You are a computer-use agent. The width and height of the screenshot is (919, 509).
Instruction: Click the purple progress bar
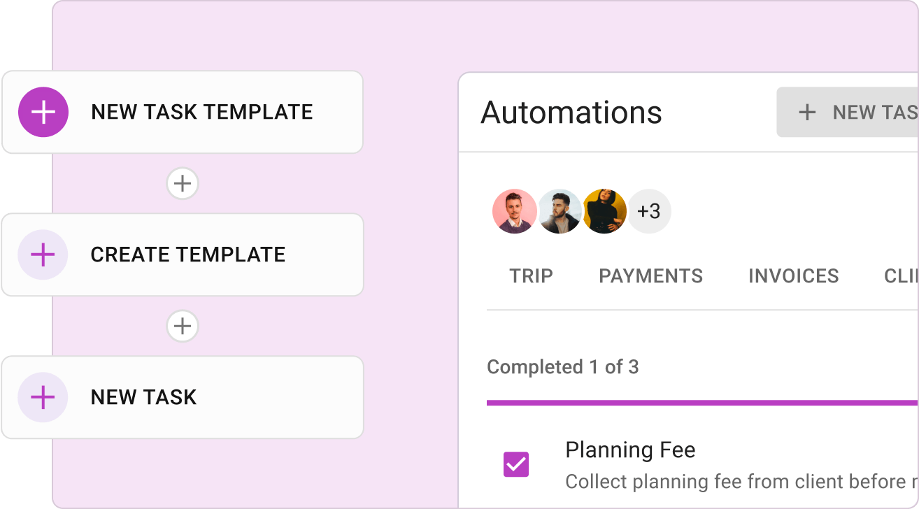click(699, 401)
